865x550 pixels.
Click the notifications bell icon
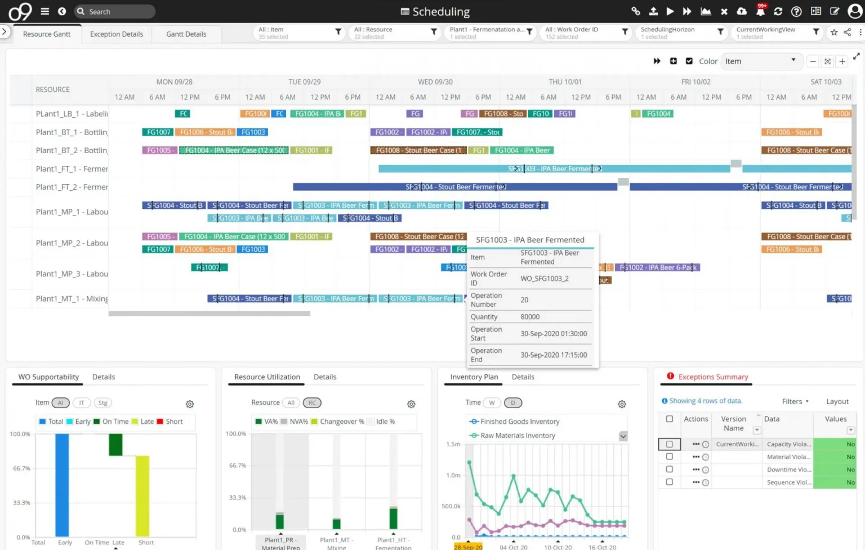(760, 11)
